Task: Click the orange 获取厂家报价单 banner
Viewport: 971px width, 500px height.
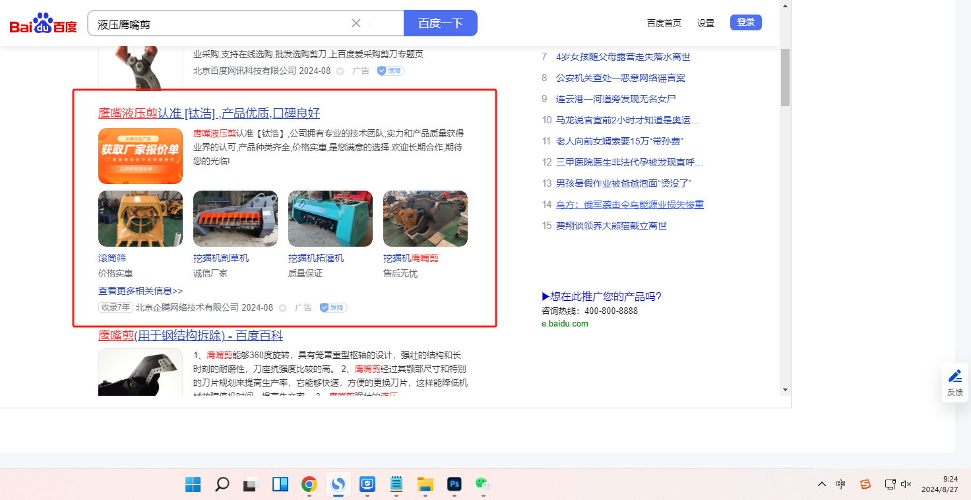Action: (x=141, y=156)
